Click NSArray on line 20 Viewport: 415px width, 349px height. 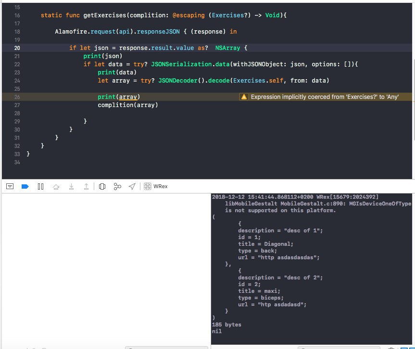(x=227, y=48)
